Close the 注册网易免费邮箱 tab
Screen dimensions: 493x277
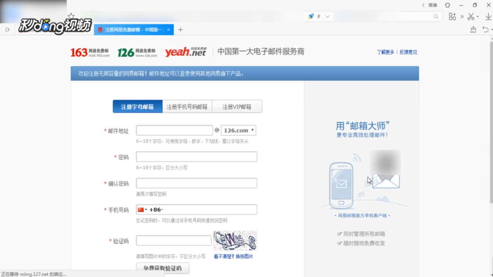coord(168,30)
